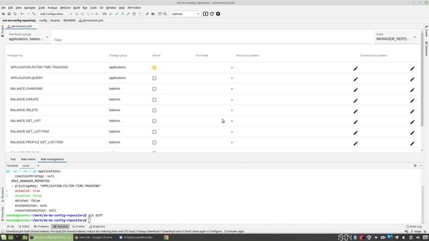Switch to the Text editor tab
429x241 pixels.
pos(13,159)
